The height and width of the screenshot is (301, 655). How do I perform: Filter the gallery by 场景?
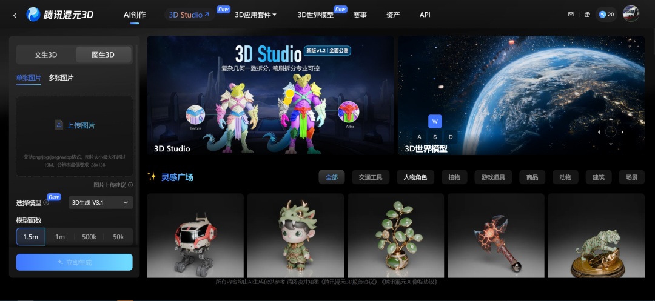(x=631, y=177)
